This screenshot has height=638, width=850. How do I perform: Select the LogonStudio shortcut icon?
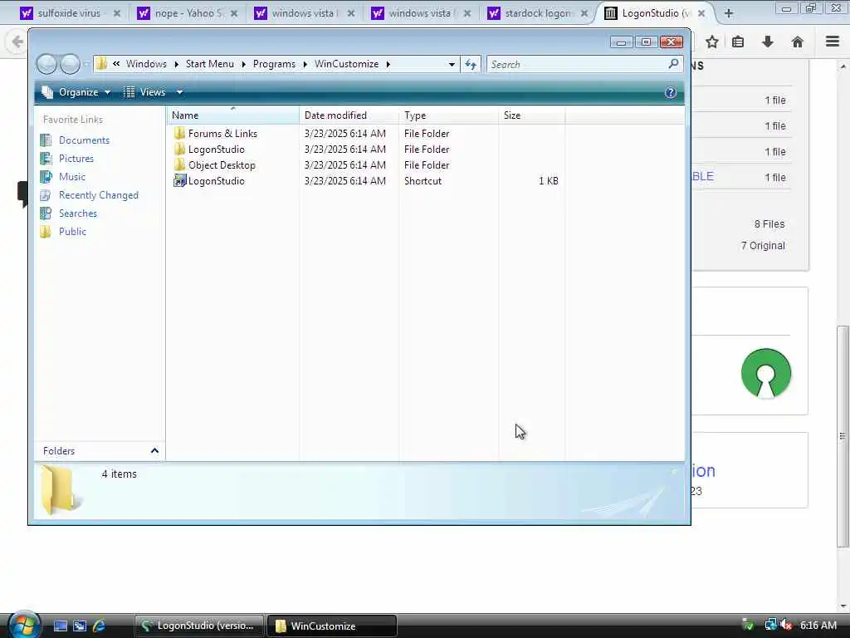[179, 180]
